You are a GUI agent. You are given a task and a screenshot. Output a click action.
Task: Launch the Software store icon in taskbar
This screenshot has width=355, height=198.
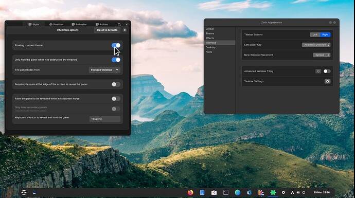[x=214, y=192]
